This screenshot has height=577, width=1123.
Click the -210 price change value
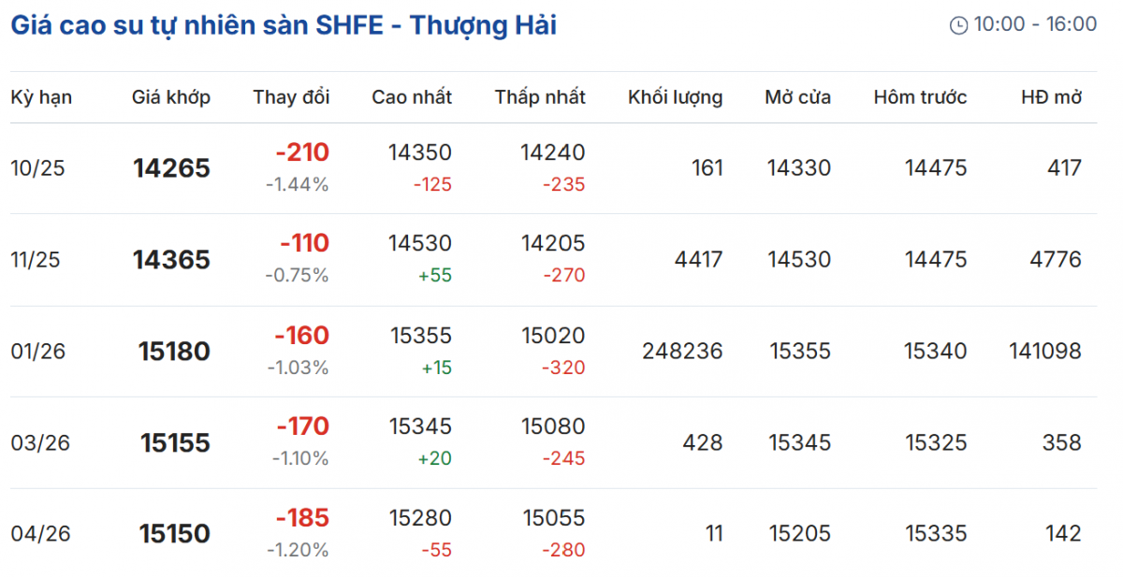(x=302, y=152)
